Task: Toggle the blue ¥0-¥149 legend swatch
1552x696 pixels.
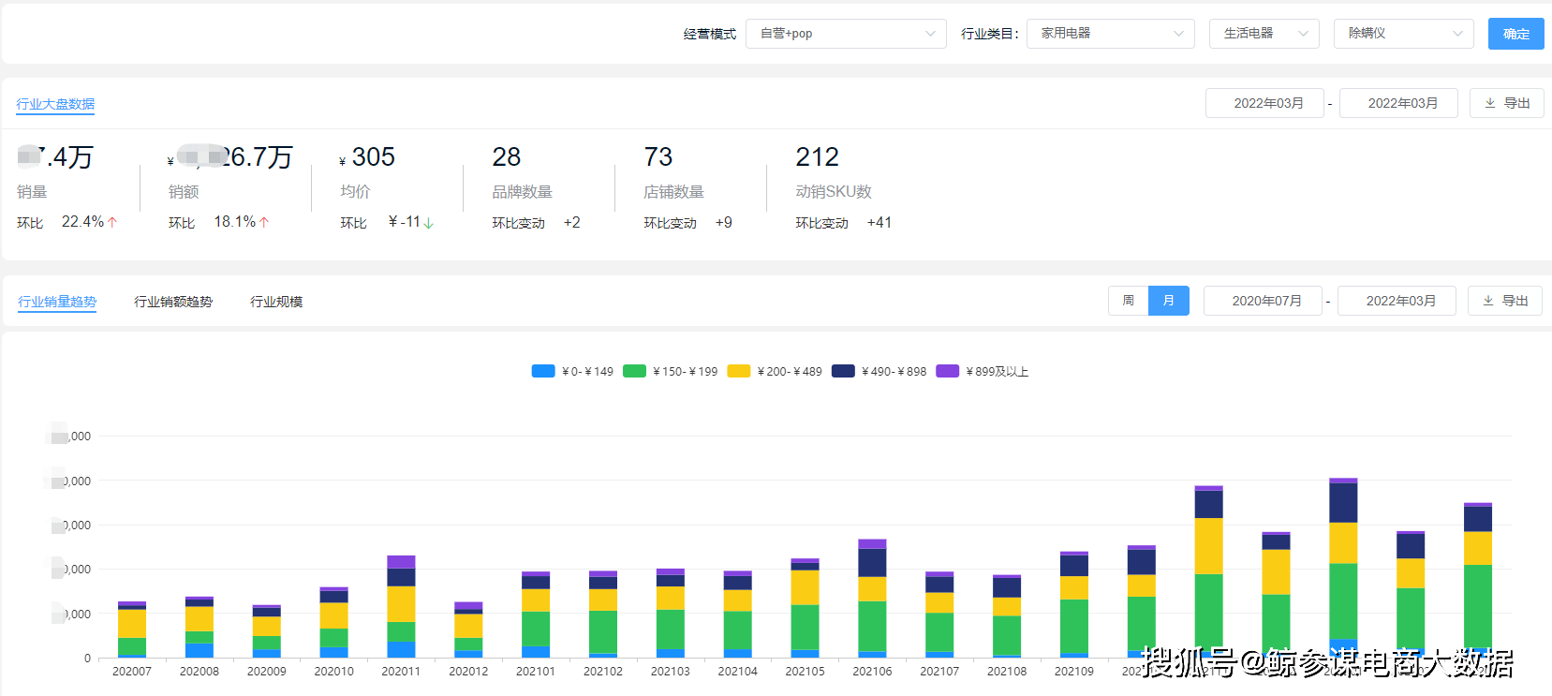Action: [543, 371]
